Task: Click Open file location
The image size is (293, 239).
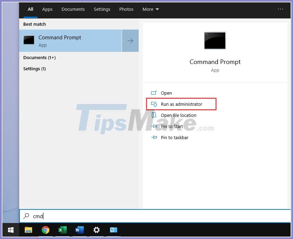Action: pos(178,115)
